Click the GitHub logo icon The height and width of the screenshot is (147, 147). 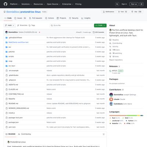coord(6,4)
